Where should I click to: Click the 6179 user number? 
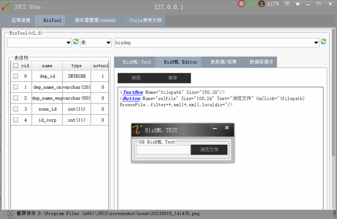[273, 4]
